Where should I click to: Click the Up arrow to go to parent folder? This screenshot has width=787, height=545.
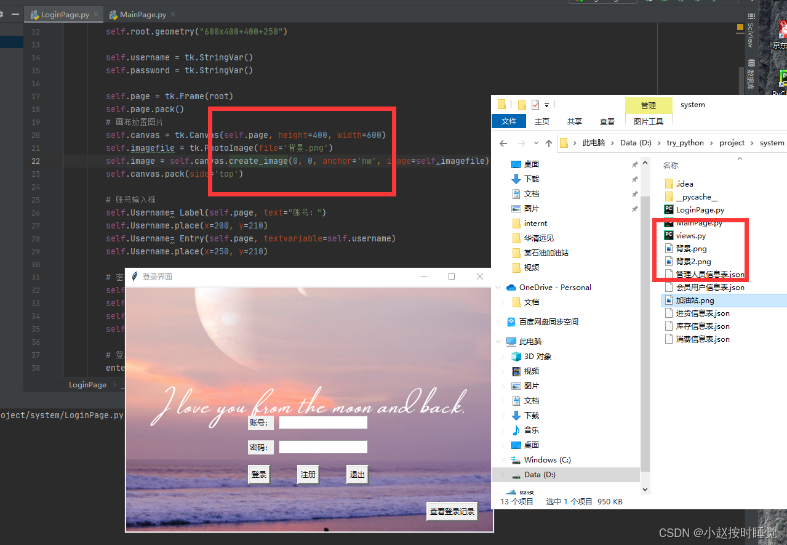[x=548, y=142]
